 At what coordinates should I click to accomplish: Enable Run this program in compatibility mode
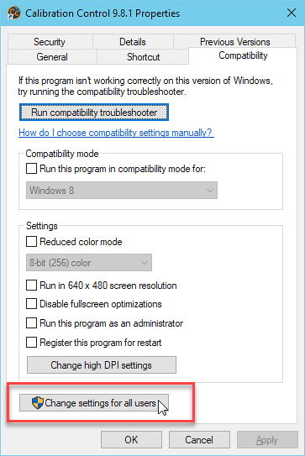coord(31,169)
